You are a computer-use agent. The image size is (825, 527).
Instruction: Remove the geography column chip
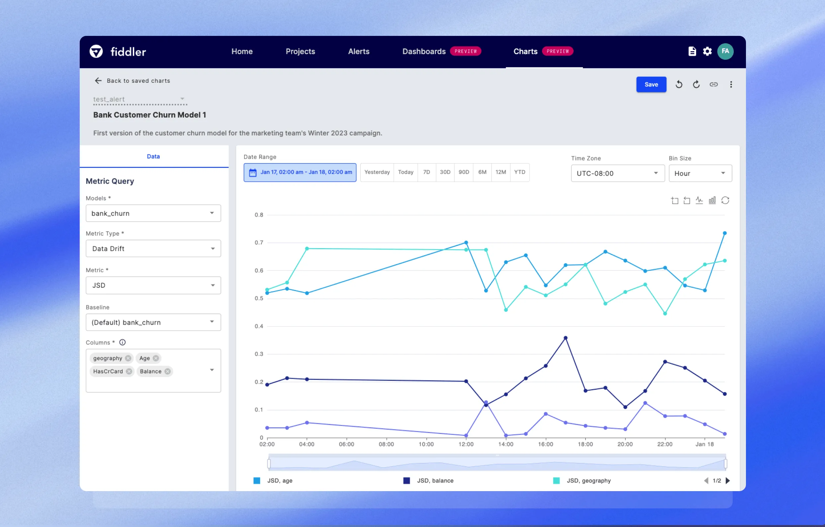point(128,358)
